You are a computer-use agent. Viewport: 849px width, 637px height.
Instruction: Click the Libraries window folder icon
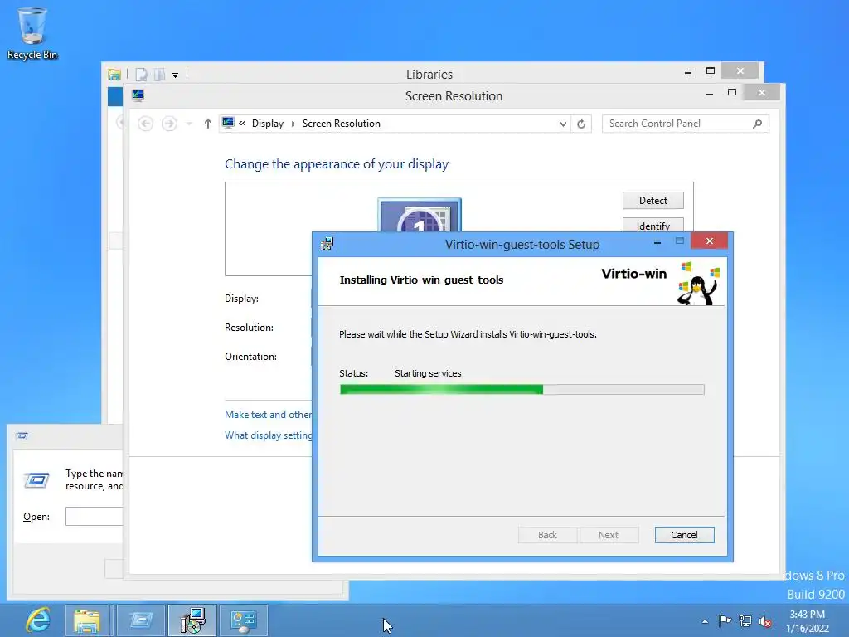114,75
